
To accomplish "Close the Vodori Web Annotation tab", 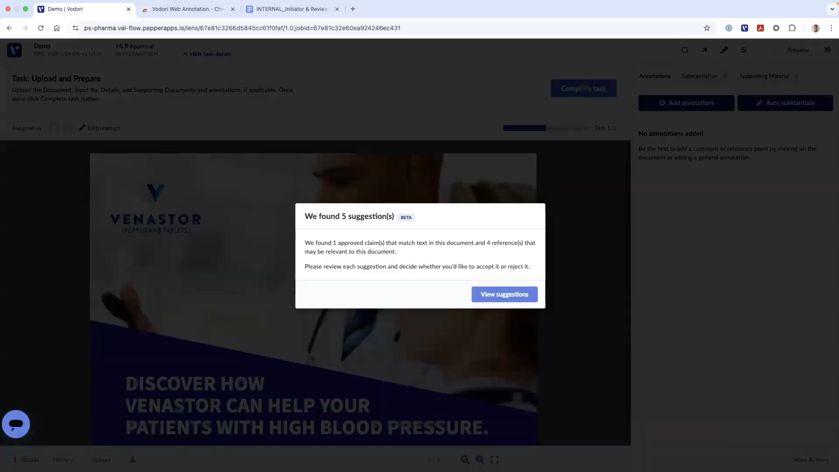I will pyautogui.click(x=233, y=9).
